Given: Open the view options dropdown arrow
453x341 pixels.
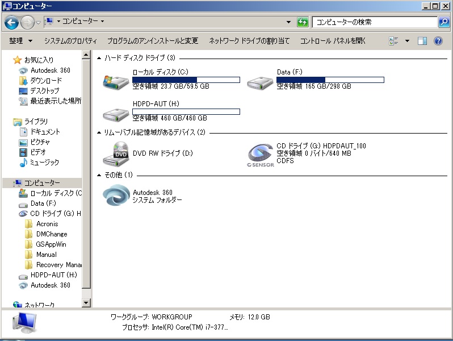Looking at the screenshot, I should [x=407, y=41].
